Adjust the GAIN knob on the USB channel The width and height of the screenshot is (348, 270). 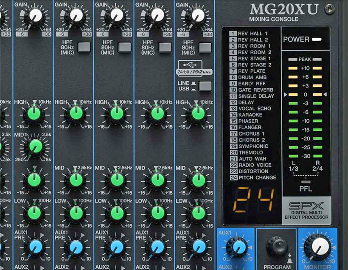(x=197, y=16)
